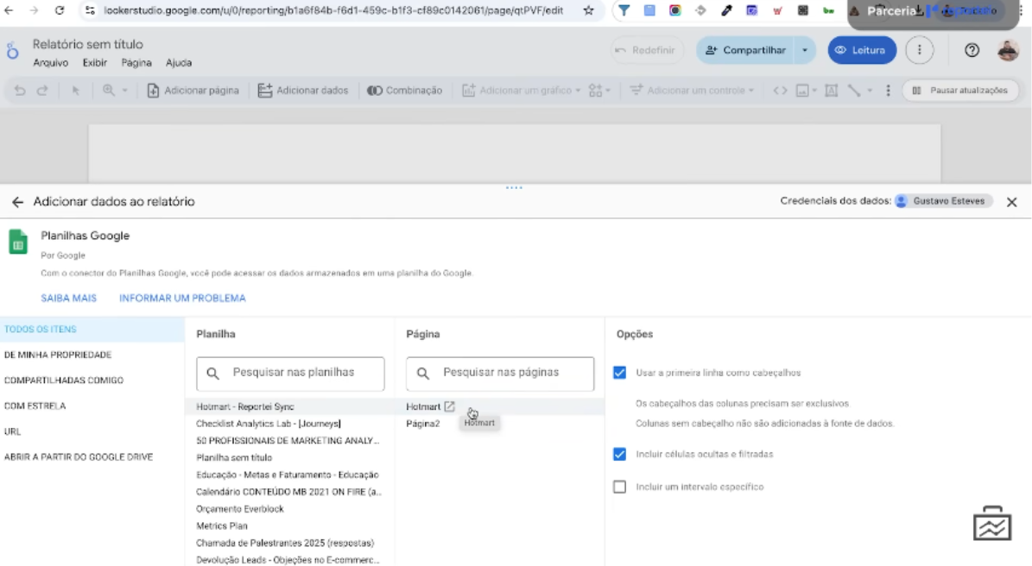The width and height of the screenshot is (1032, 566).
Task: Click the Looker Studio logo icon
Action: (x=14, y=52)
